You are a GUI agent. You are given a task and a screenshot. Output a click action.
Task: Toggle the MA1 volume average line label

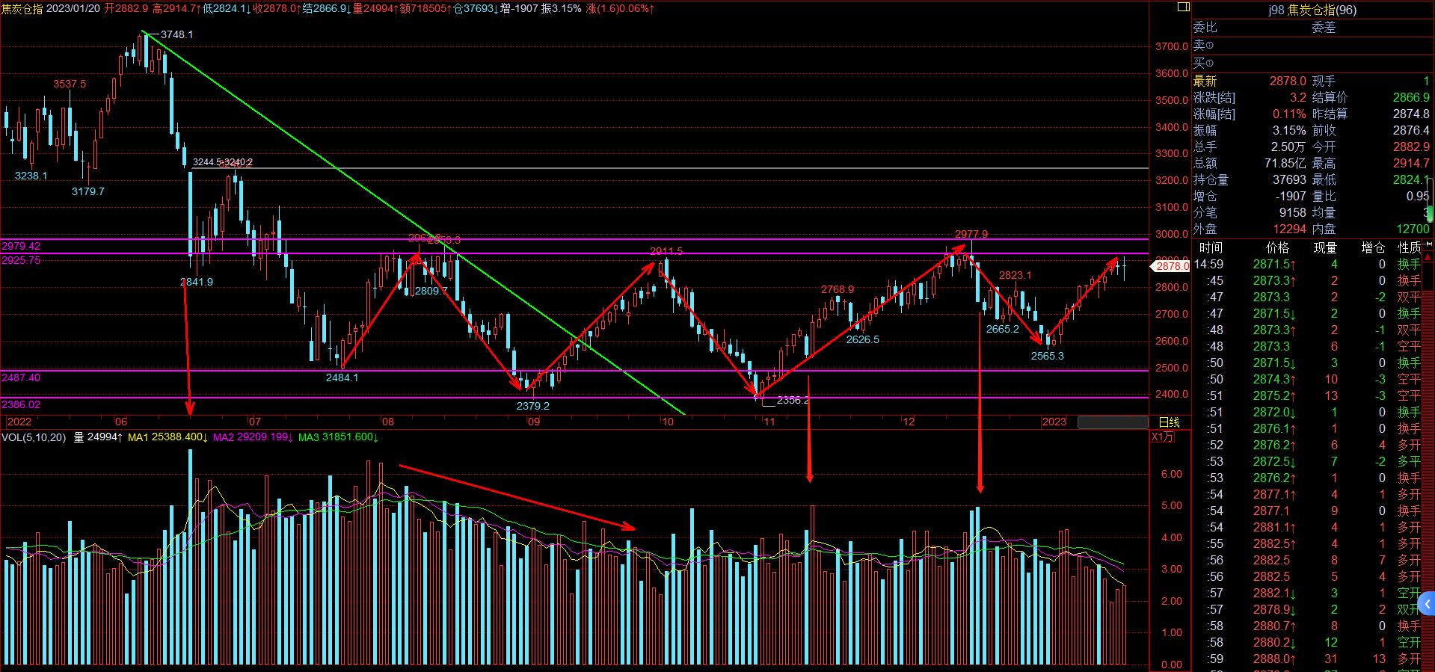(168, 437)
